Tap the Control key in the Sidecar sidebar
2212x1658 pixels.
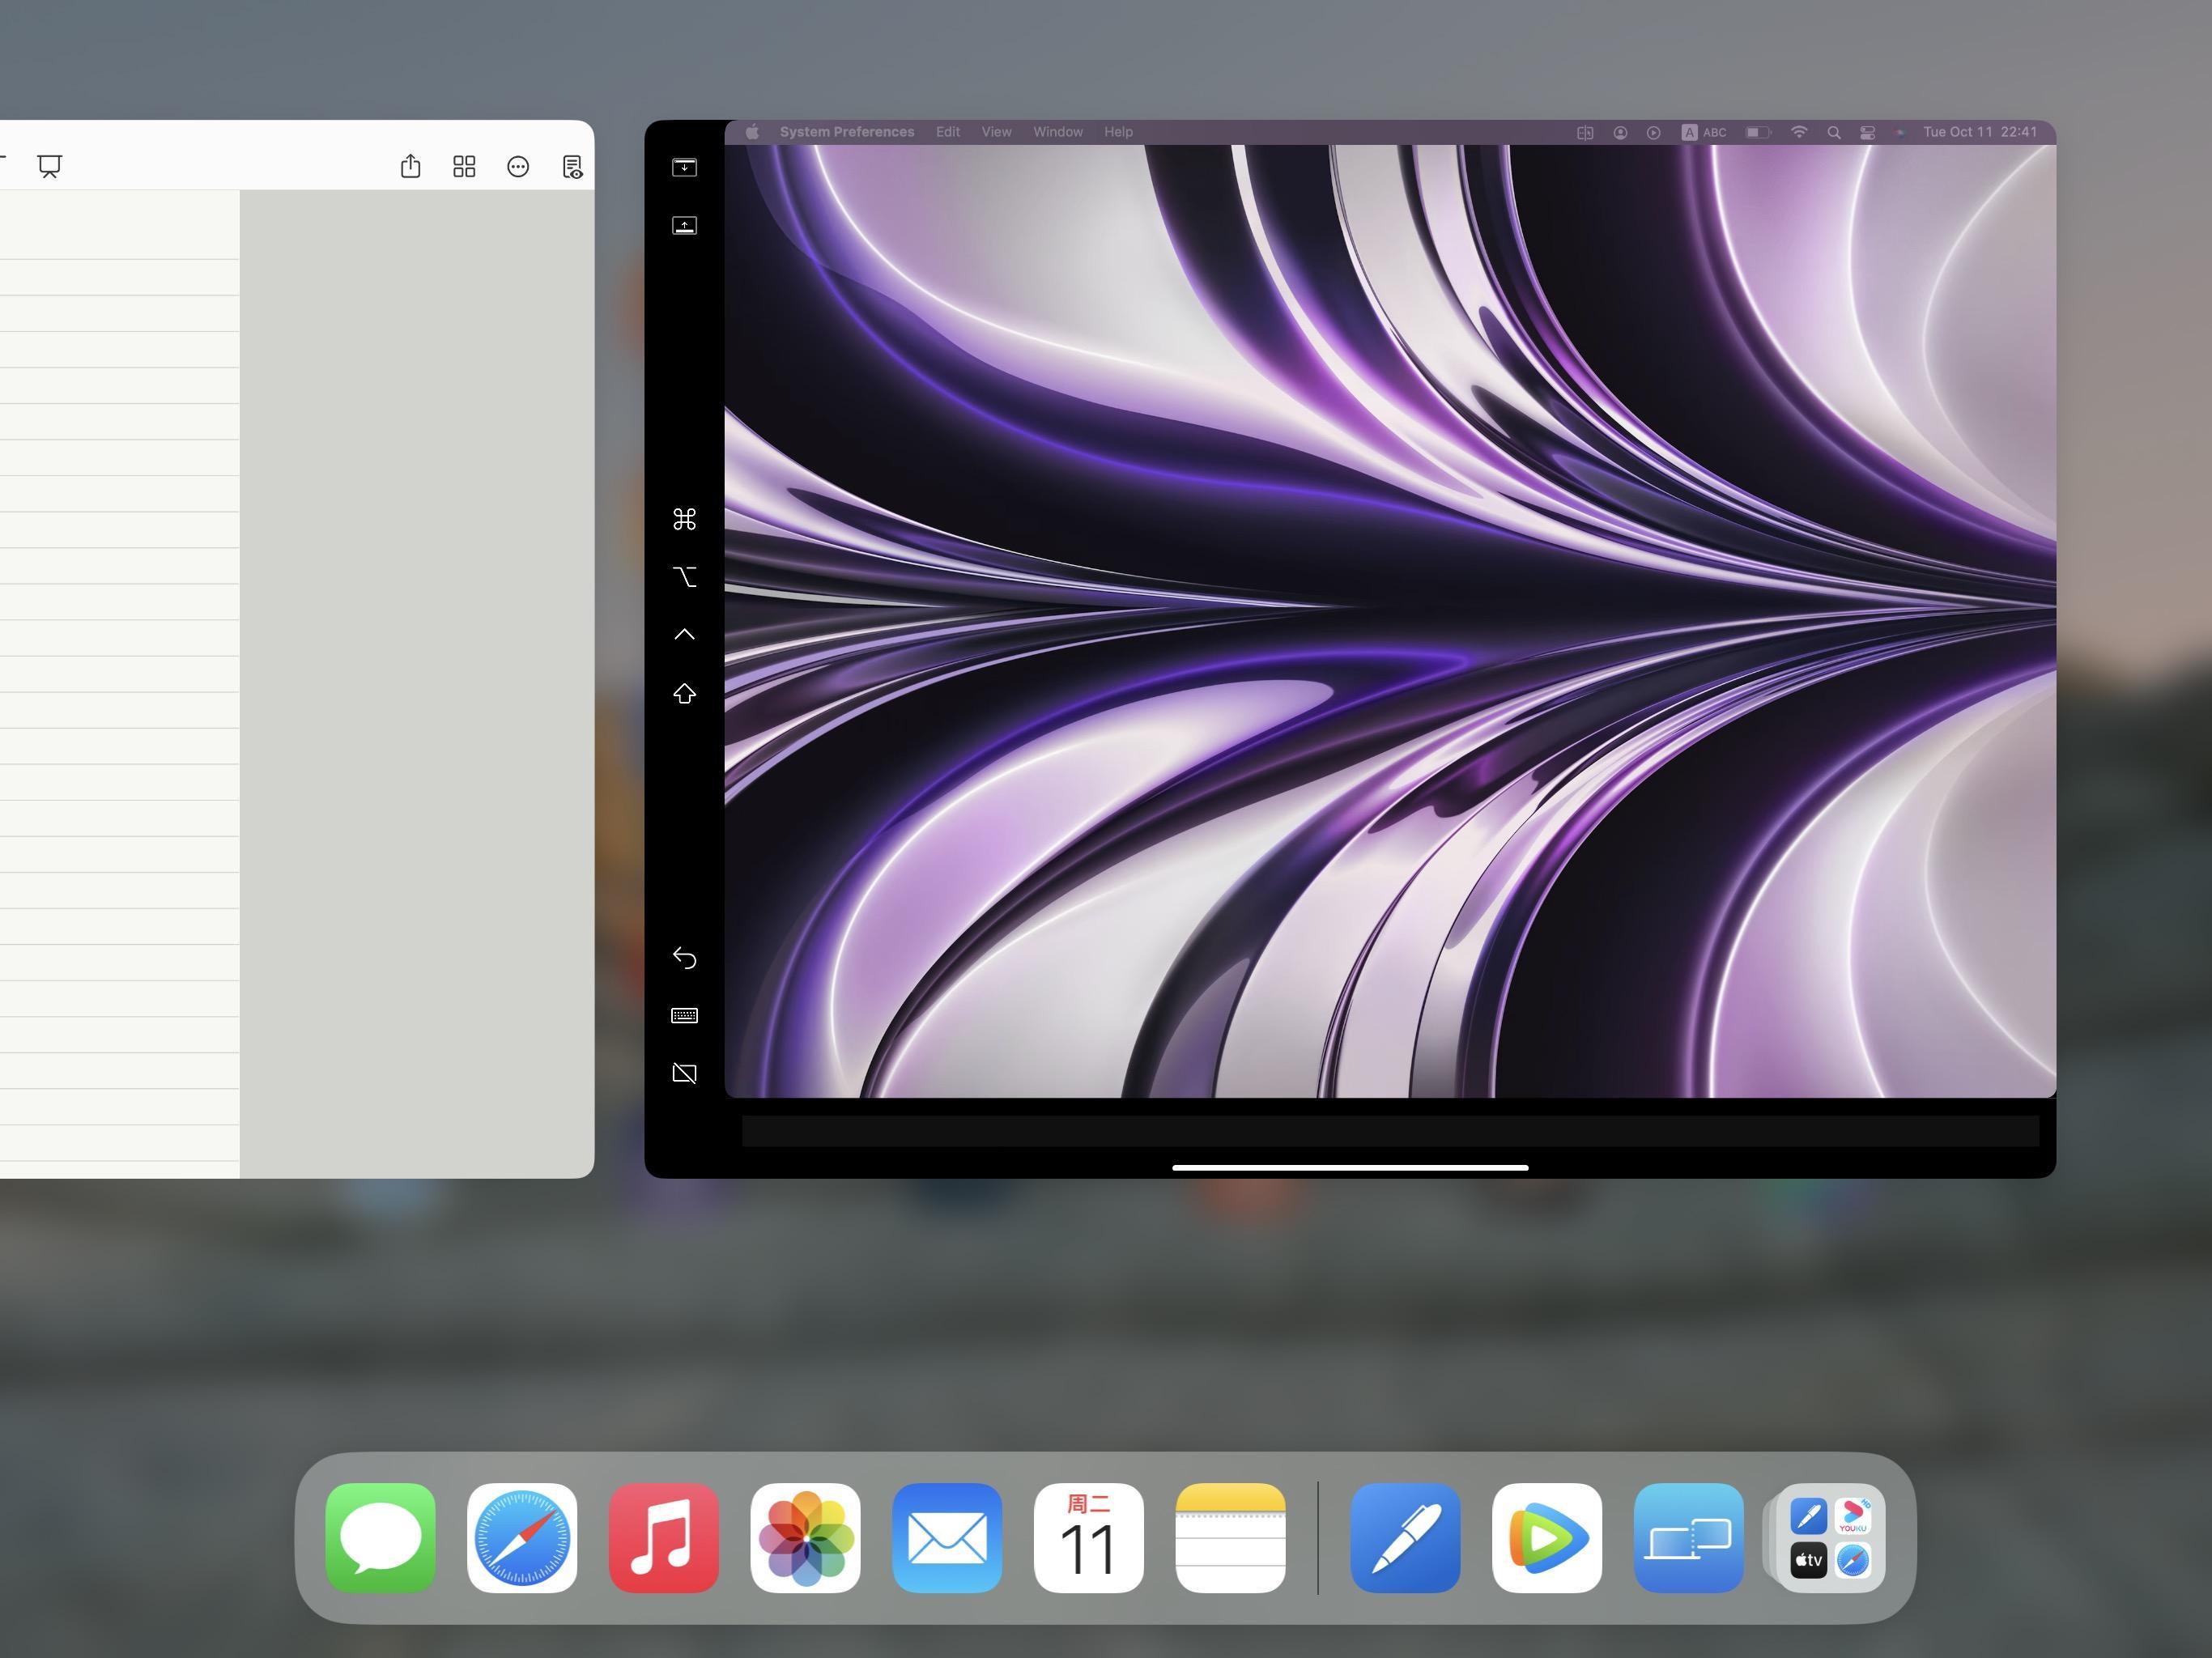click(684, 633)
